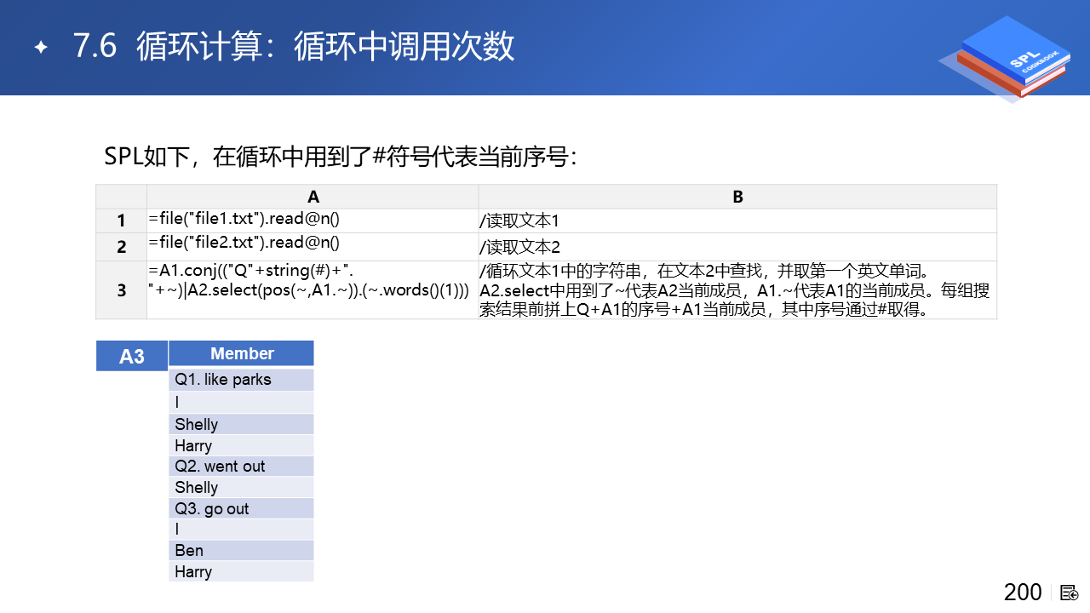The image size is (1090, 613).
Task: Select the 'I' row directly below 'Q3. go out'
Action: click(x=242, y=530)
